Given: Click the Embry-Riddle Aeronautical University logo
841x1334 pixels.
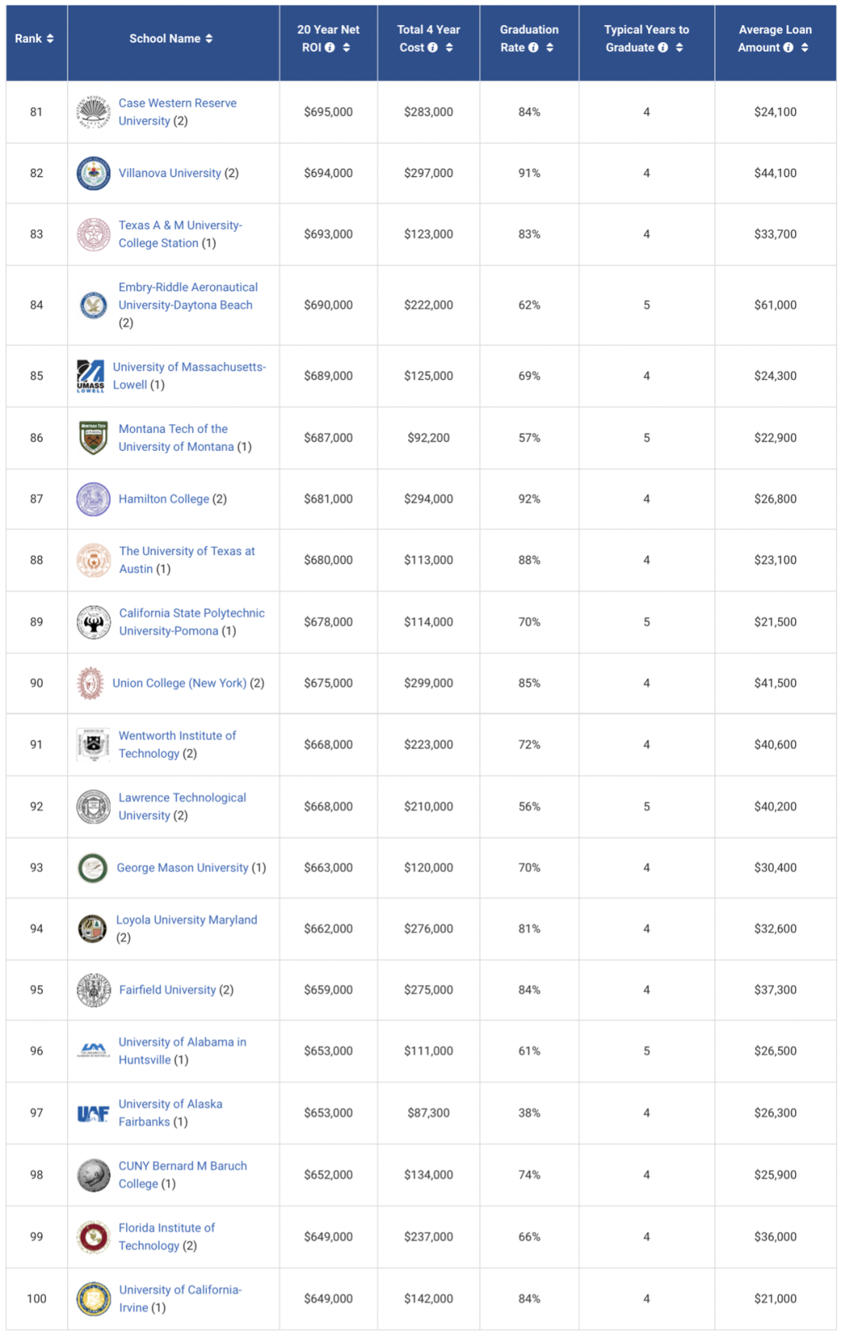Looking at the screenshot, I should [93, 305].
